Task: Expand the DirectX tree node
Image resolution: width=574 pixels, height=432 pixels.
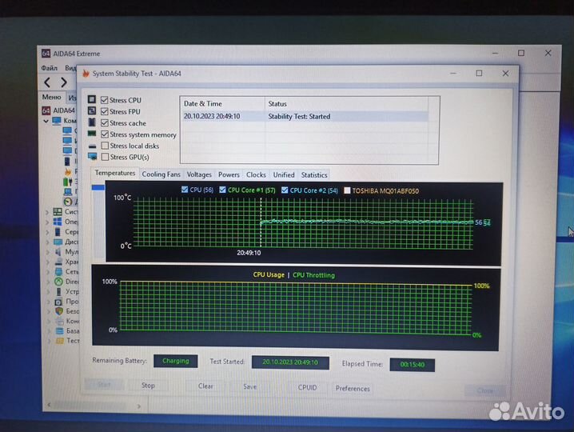Action: click(47, 282)
